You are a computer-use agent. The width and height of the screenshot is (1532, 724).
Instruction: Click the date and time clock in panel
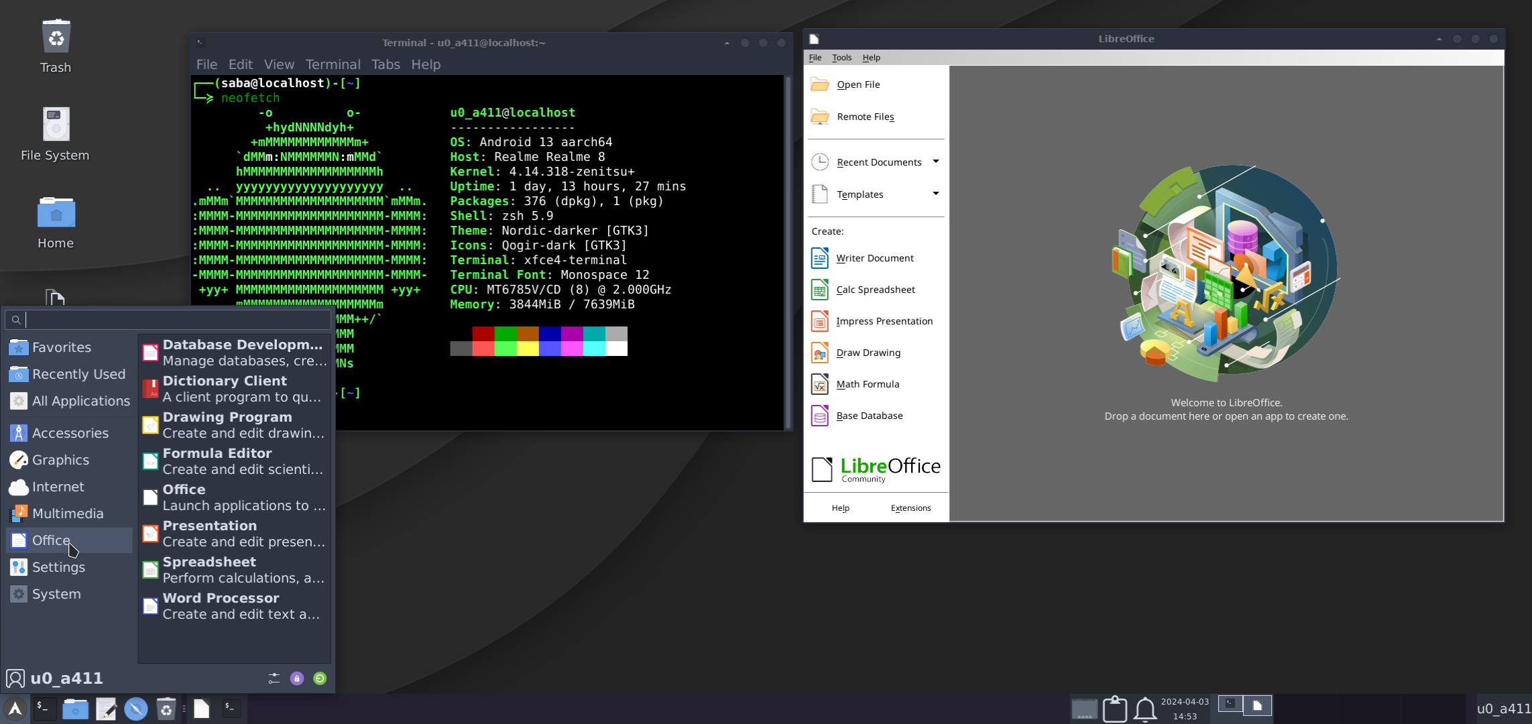[1185, 709]
